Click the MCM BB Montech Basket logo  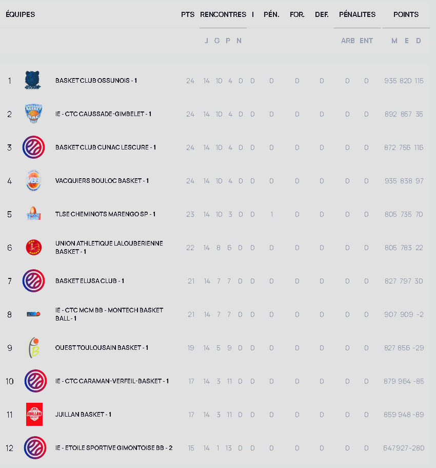click(33, 314)
